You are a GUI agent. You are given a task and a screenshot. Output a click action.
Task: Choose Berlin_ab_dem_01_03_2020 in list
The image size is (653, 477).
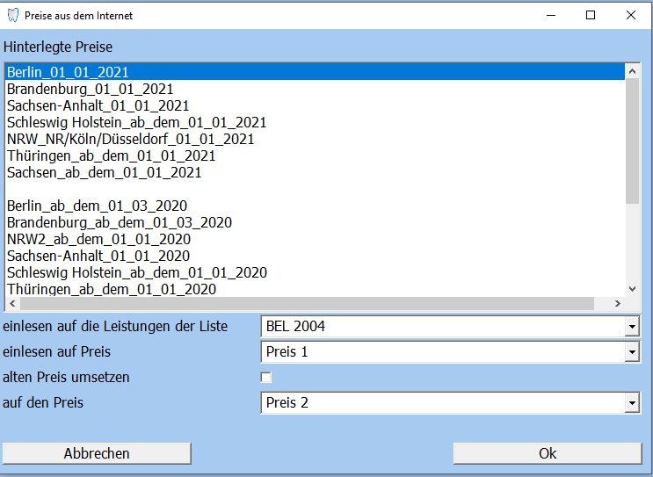(97, 206)
